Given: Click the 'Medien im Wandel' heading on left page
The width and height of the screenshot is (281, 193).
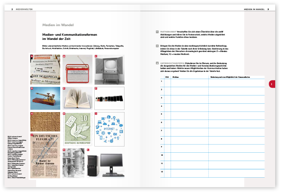Looking at the screenshot, I should [57, 25].
